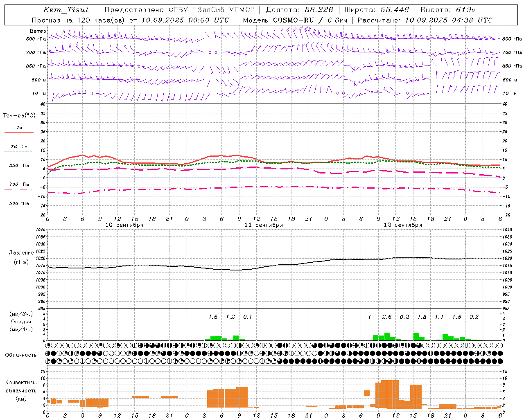Click the Облачность cloud cover label
Viewport: 524px width, 419px height.
tap(21, 355)
